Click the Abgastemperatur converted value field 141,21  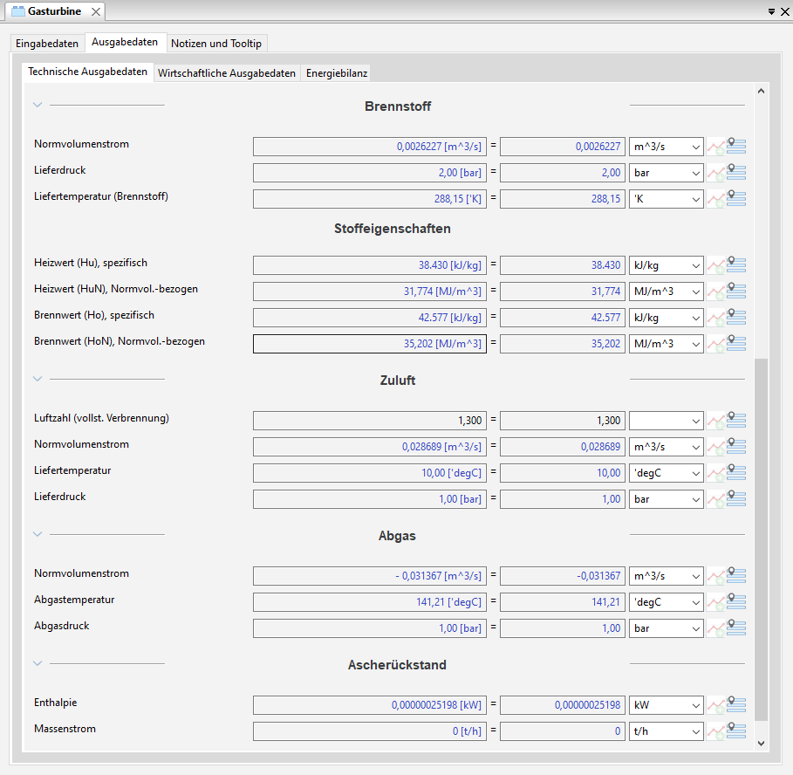point(563,602)
